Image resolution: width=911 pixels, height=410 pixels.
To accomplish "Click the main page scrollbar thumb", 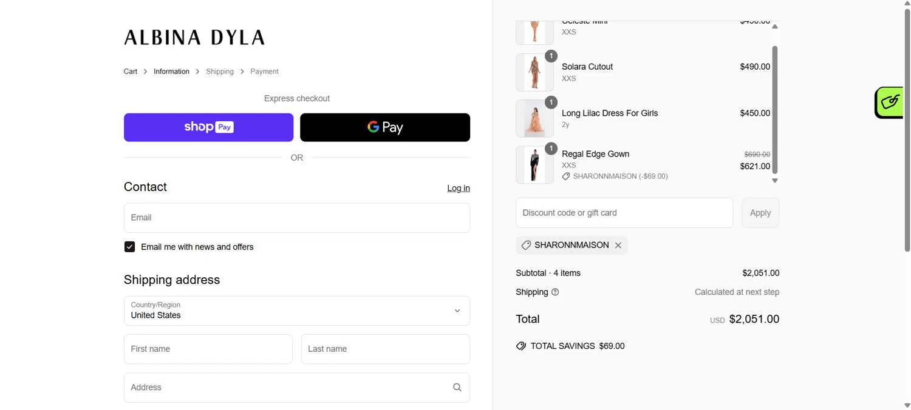I will tap(907, 130).
